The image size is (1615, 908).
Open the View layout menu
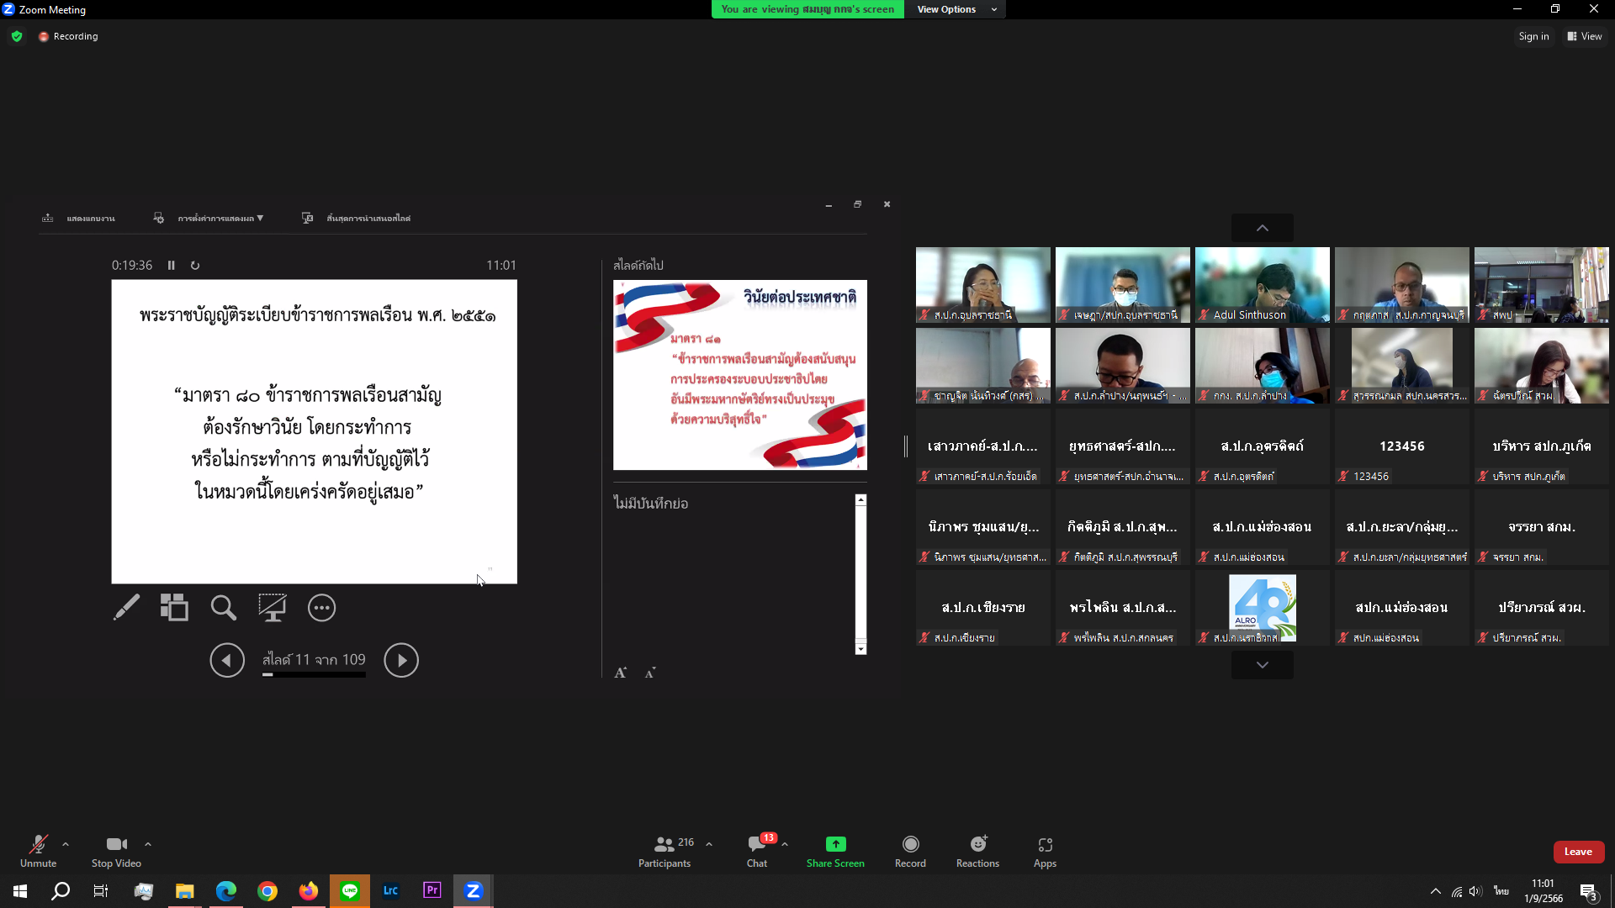click(1585, 36)
